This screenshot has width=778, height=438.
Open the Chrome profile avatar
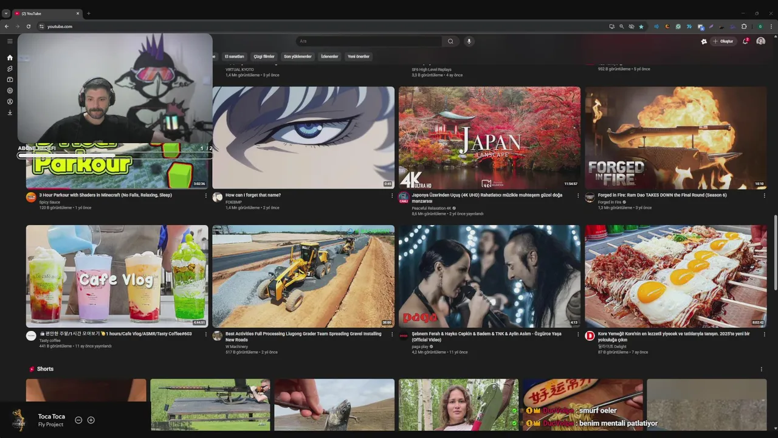pos(760,27)
